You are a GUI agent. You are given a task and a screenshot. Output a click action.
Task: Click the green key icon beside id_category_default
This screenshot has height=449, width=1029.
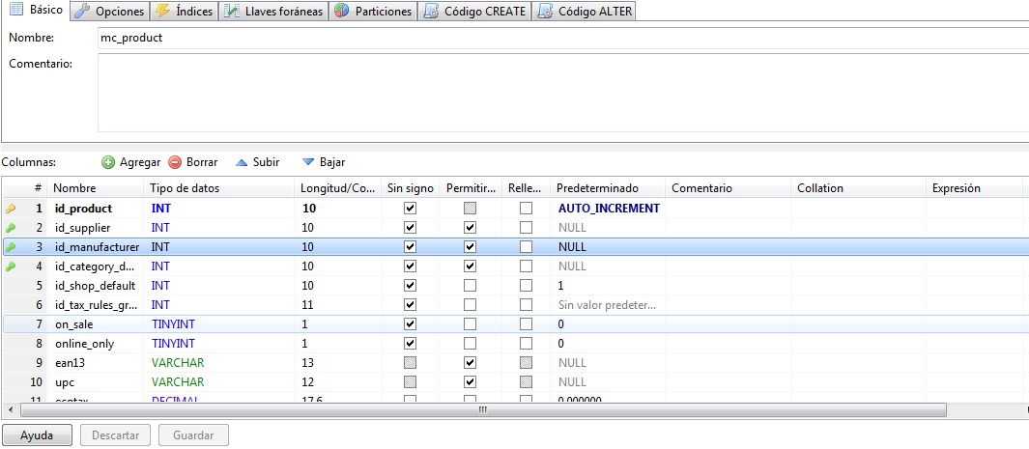click(x=11, y=266)
